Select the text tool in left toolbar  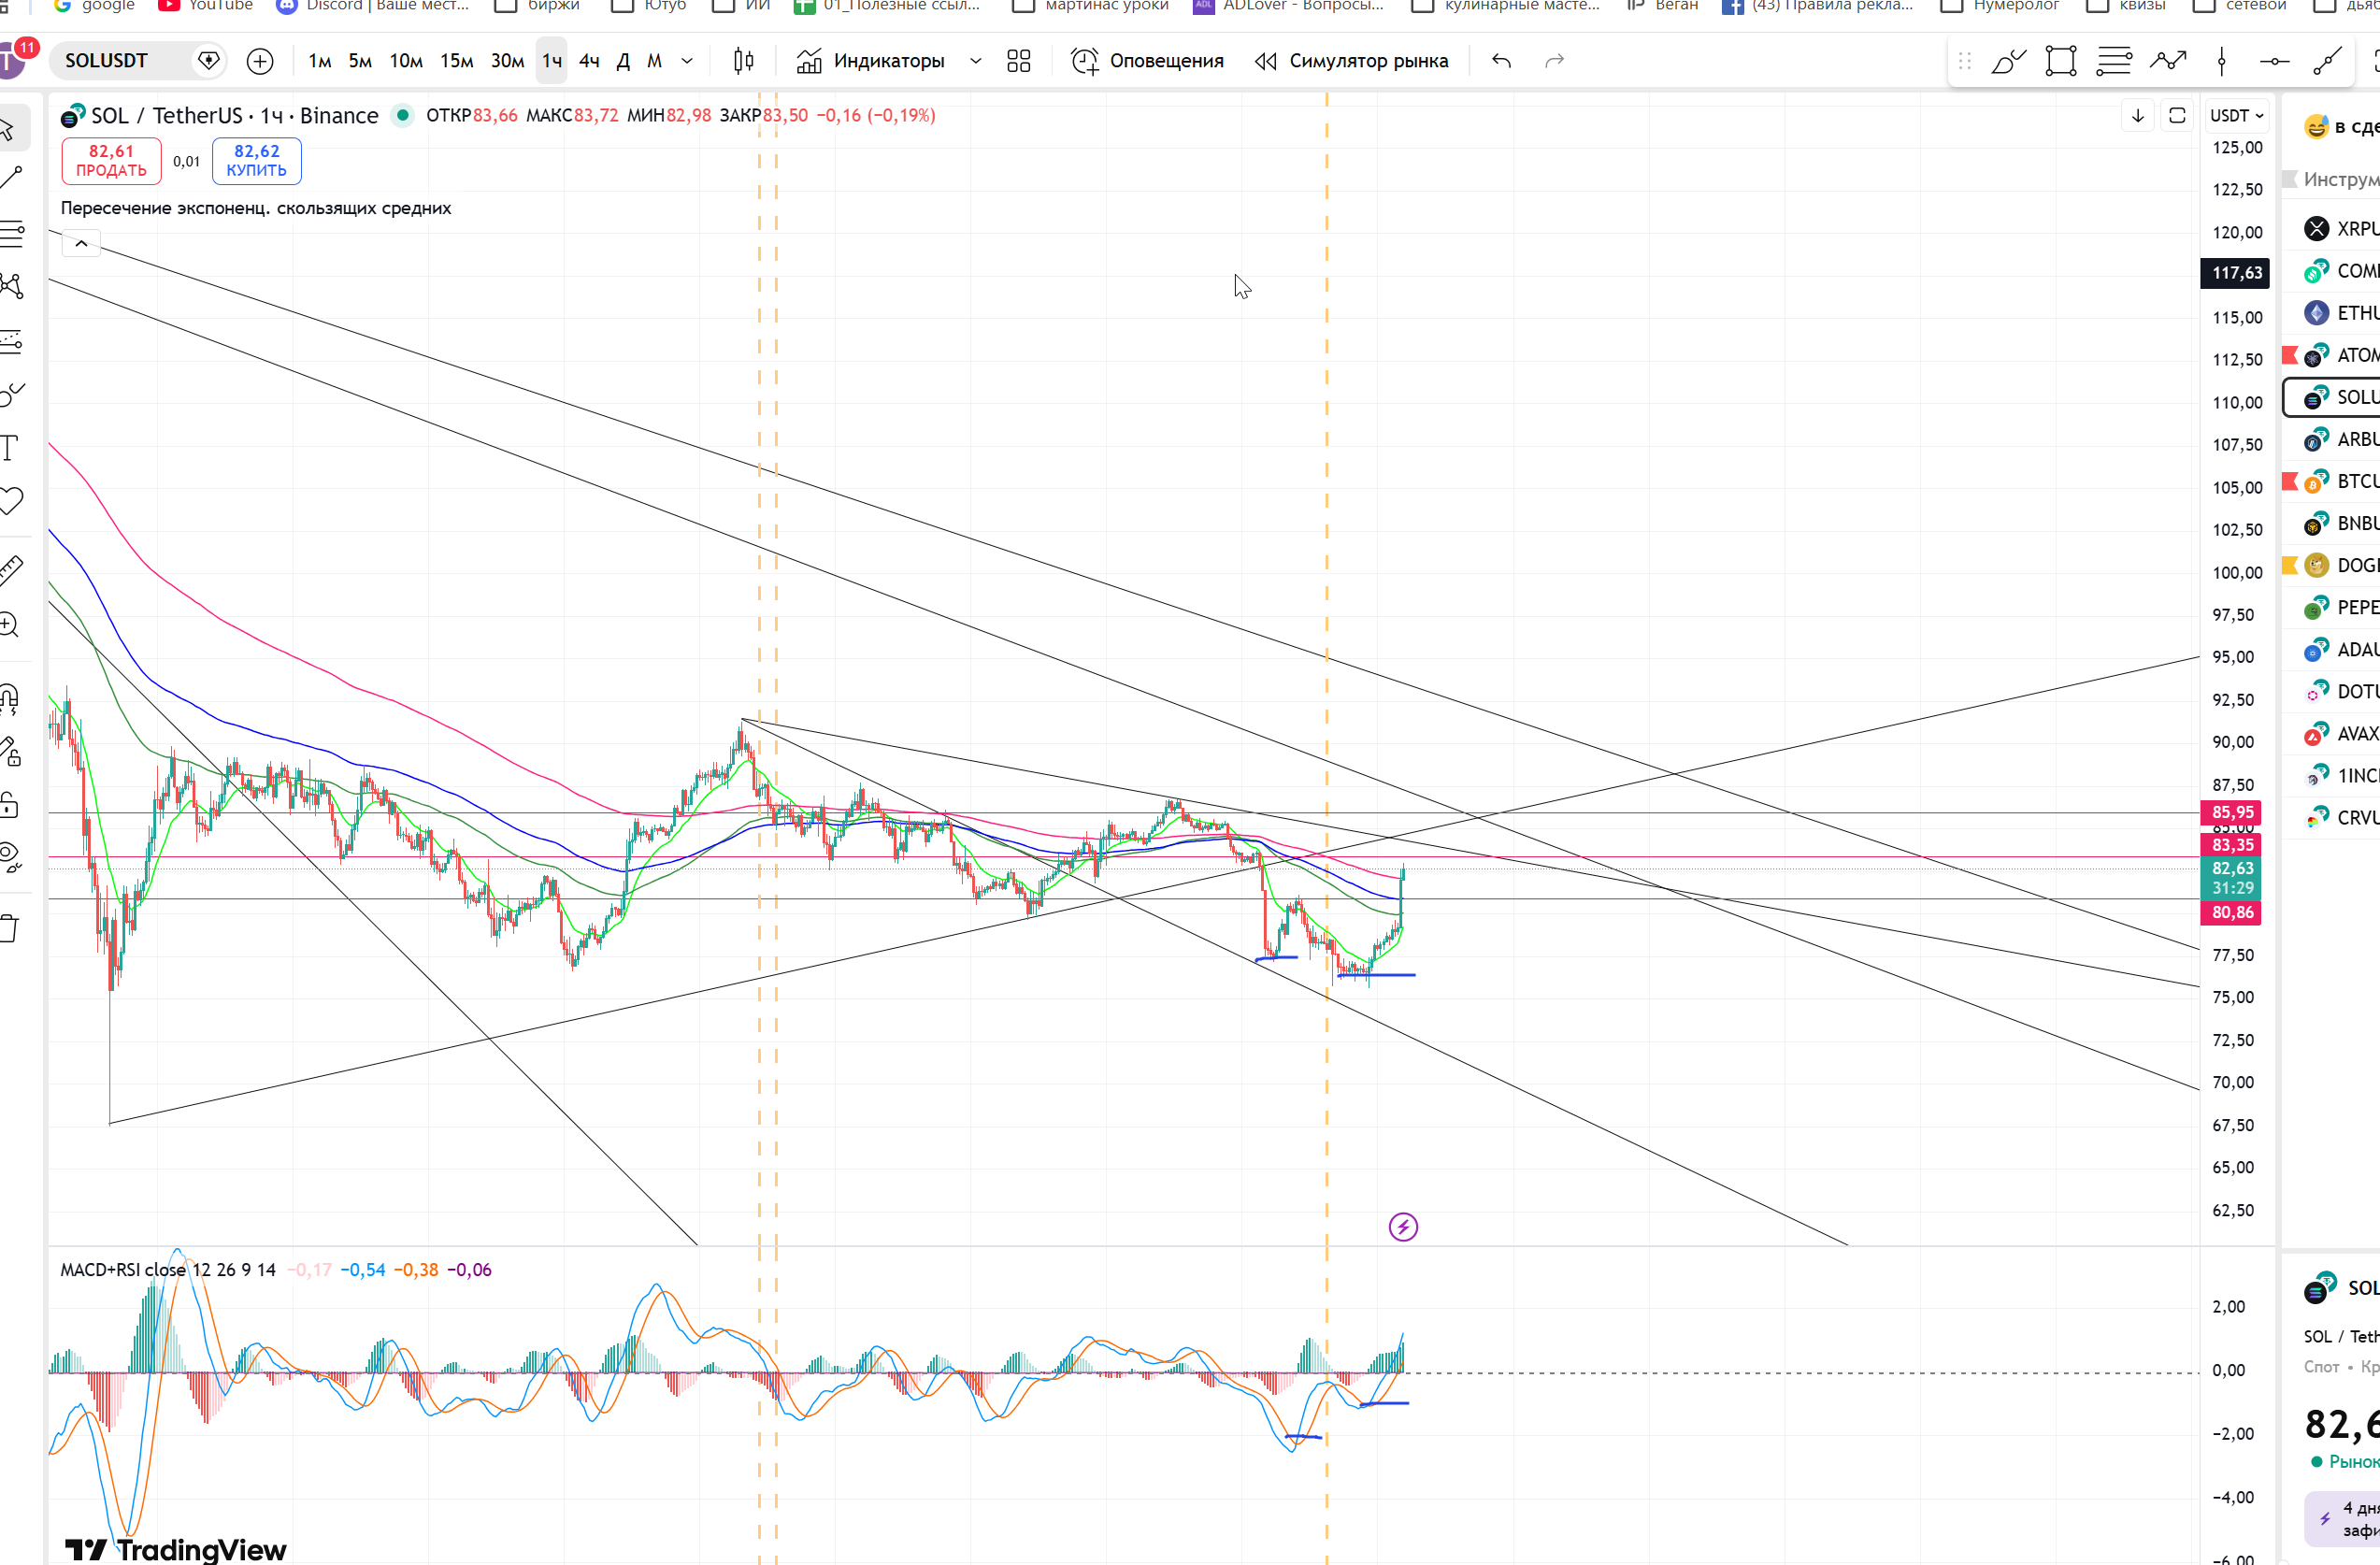pos(10,447)
